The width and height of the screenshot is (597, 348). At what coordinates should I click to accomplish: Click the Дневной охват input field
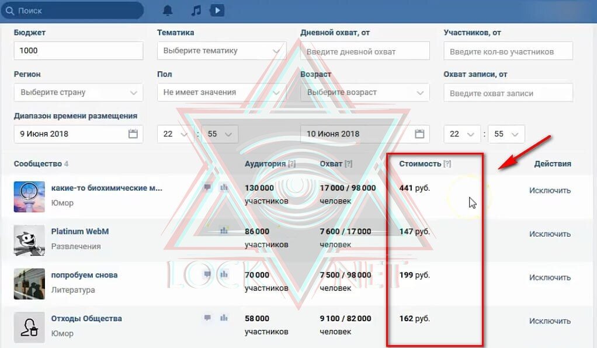point(365,51)
